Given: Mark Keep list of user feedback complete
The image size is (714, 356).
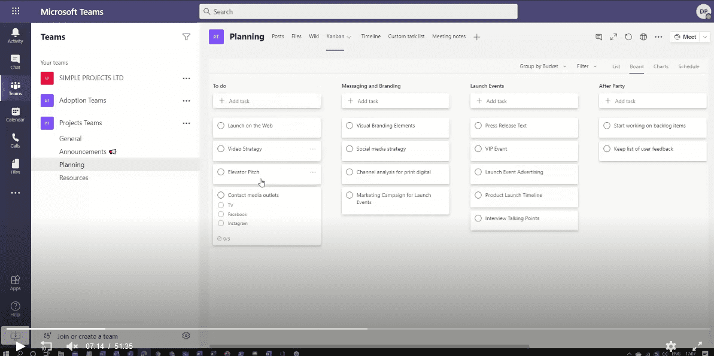Looking at the screenshot, I should (x=606, y=149).
